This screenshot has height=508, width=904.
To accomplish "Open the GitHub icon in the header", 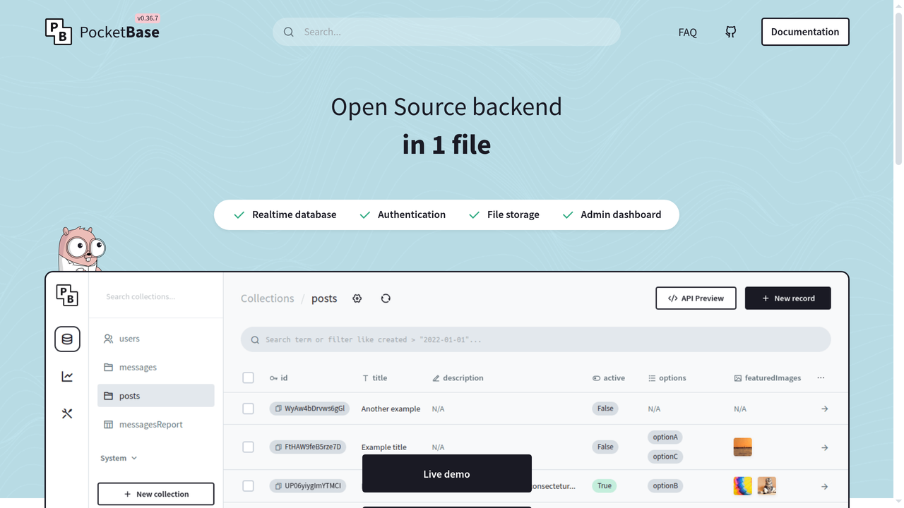I will pos(730,32).
